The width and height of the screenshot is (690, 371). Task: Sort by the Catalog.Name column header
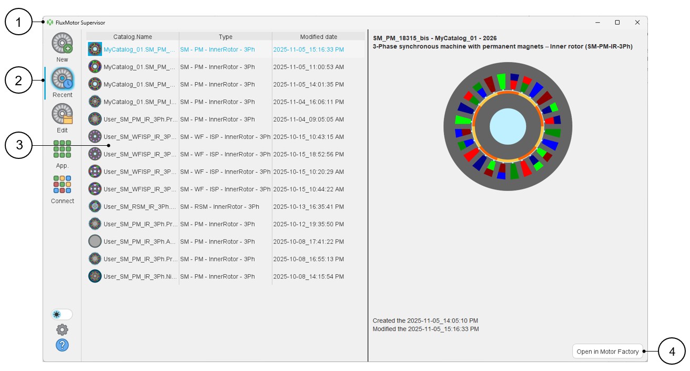[133, 37]
